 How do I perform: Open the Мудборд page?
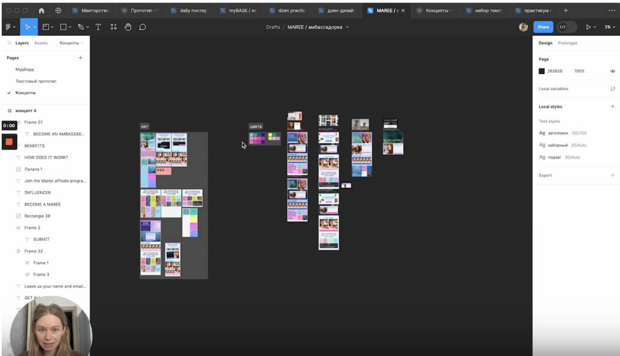25,70
